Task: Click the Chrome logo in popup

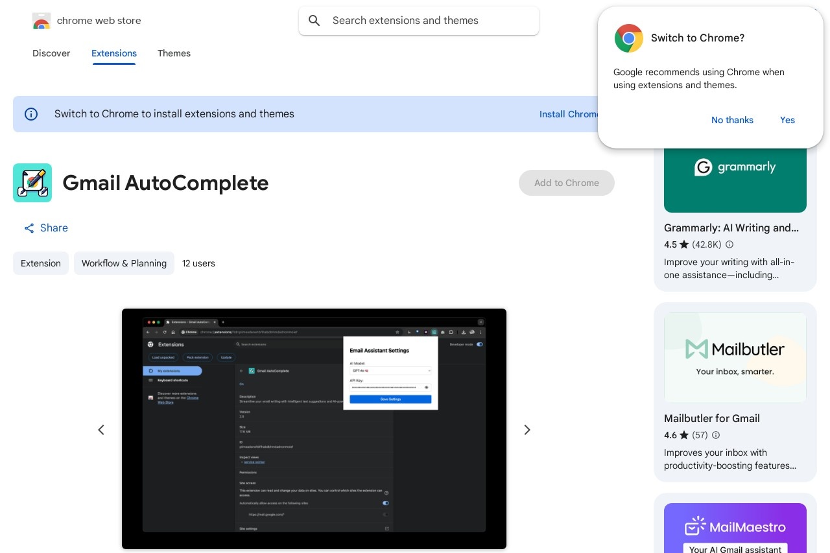Action: coord(629,38)
